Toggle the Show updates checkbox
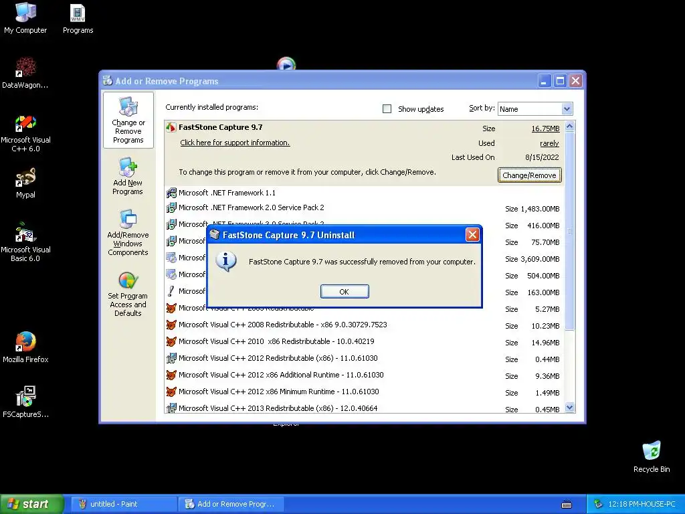 (x=387, y=109)
